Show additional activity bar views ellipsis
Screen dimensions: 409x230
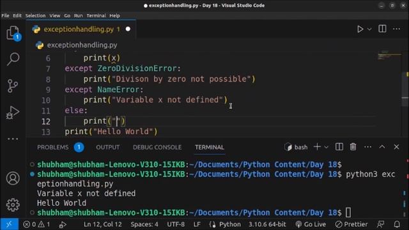point(13,139)
